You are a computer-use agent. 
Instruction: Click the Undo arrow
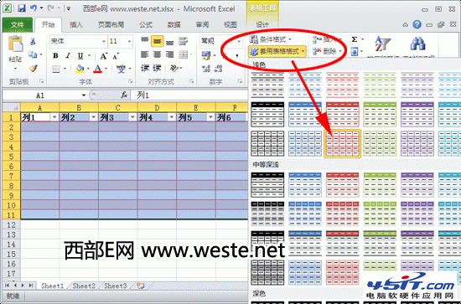tap(34, 8)
